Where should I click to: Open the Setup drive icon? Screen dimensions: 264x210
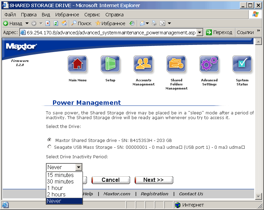(110, 64)
